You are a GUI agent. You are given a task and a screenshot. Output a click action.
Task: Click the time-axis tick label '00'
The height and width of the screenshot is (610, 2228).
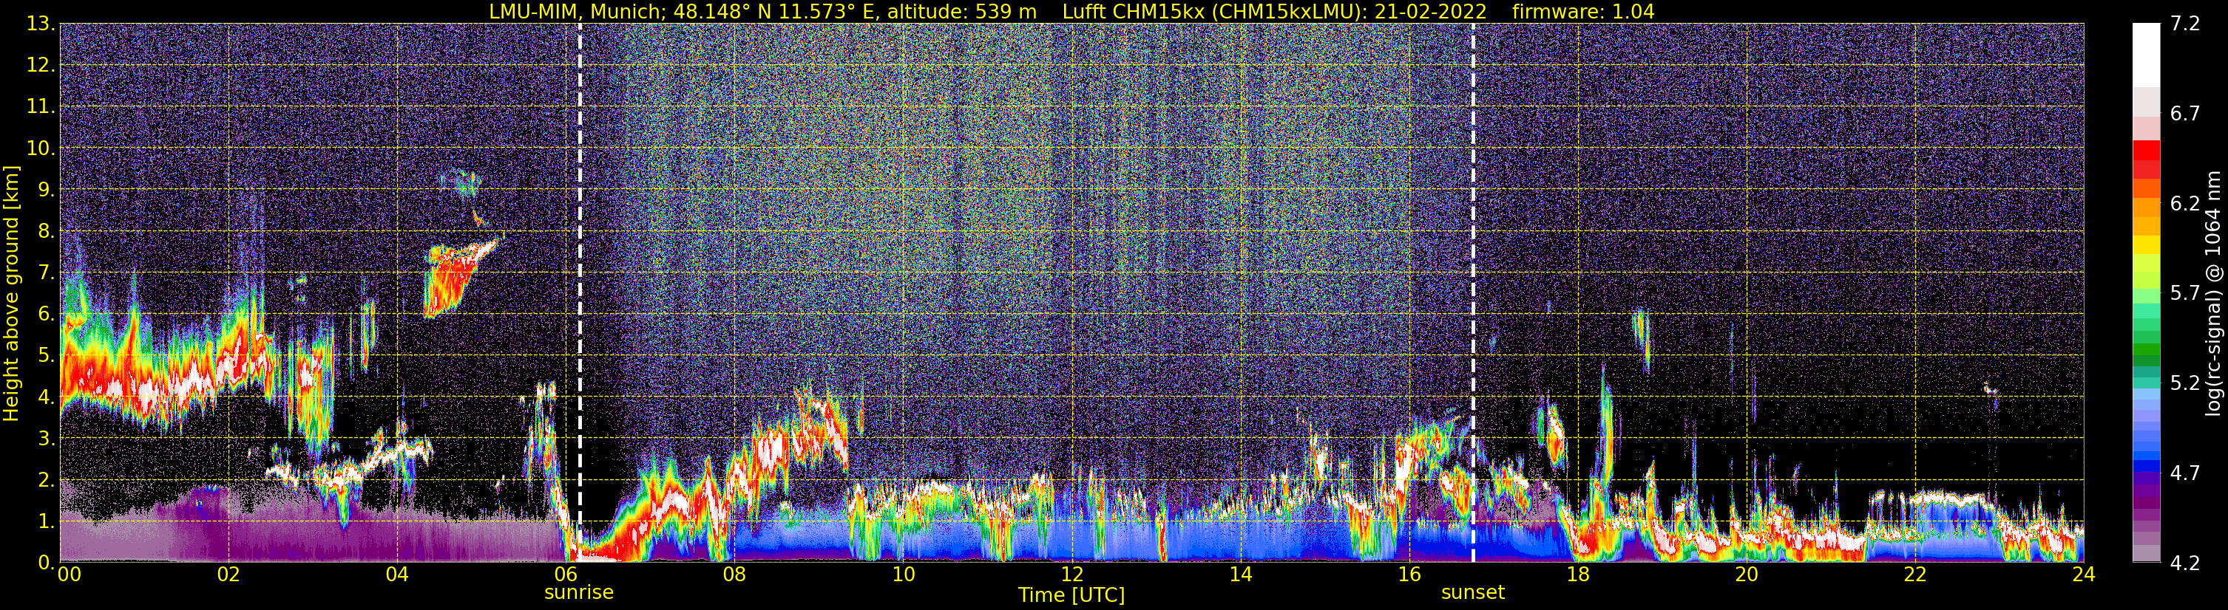point(70,575)
